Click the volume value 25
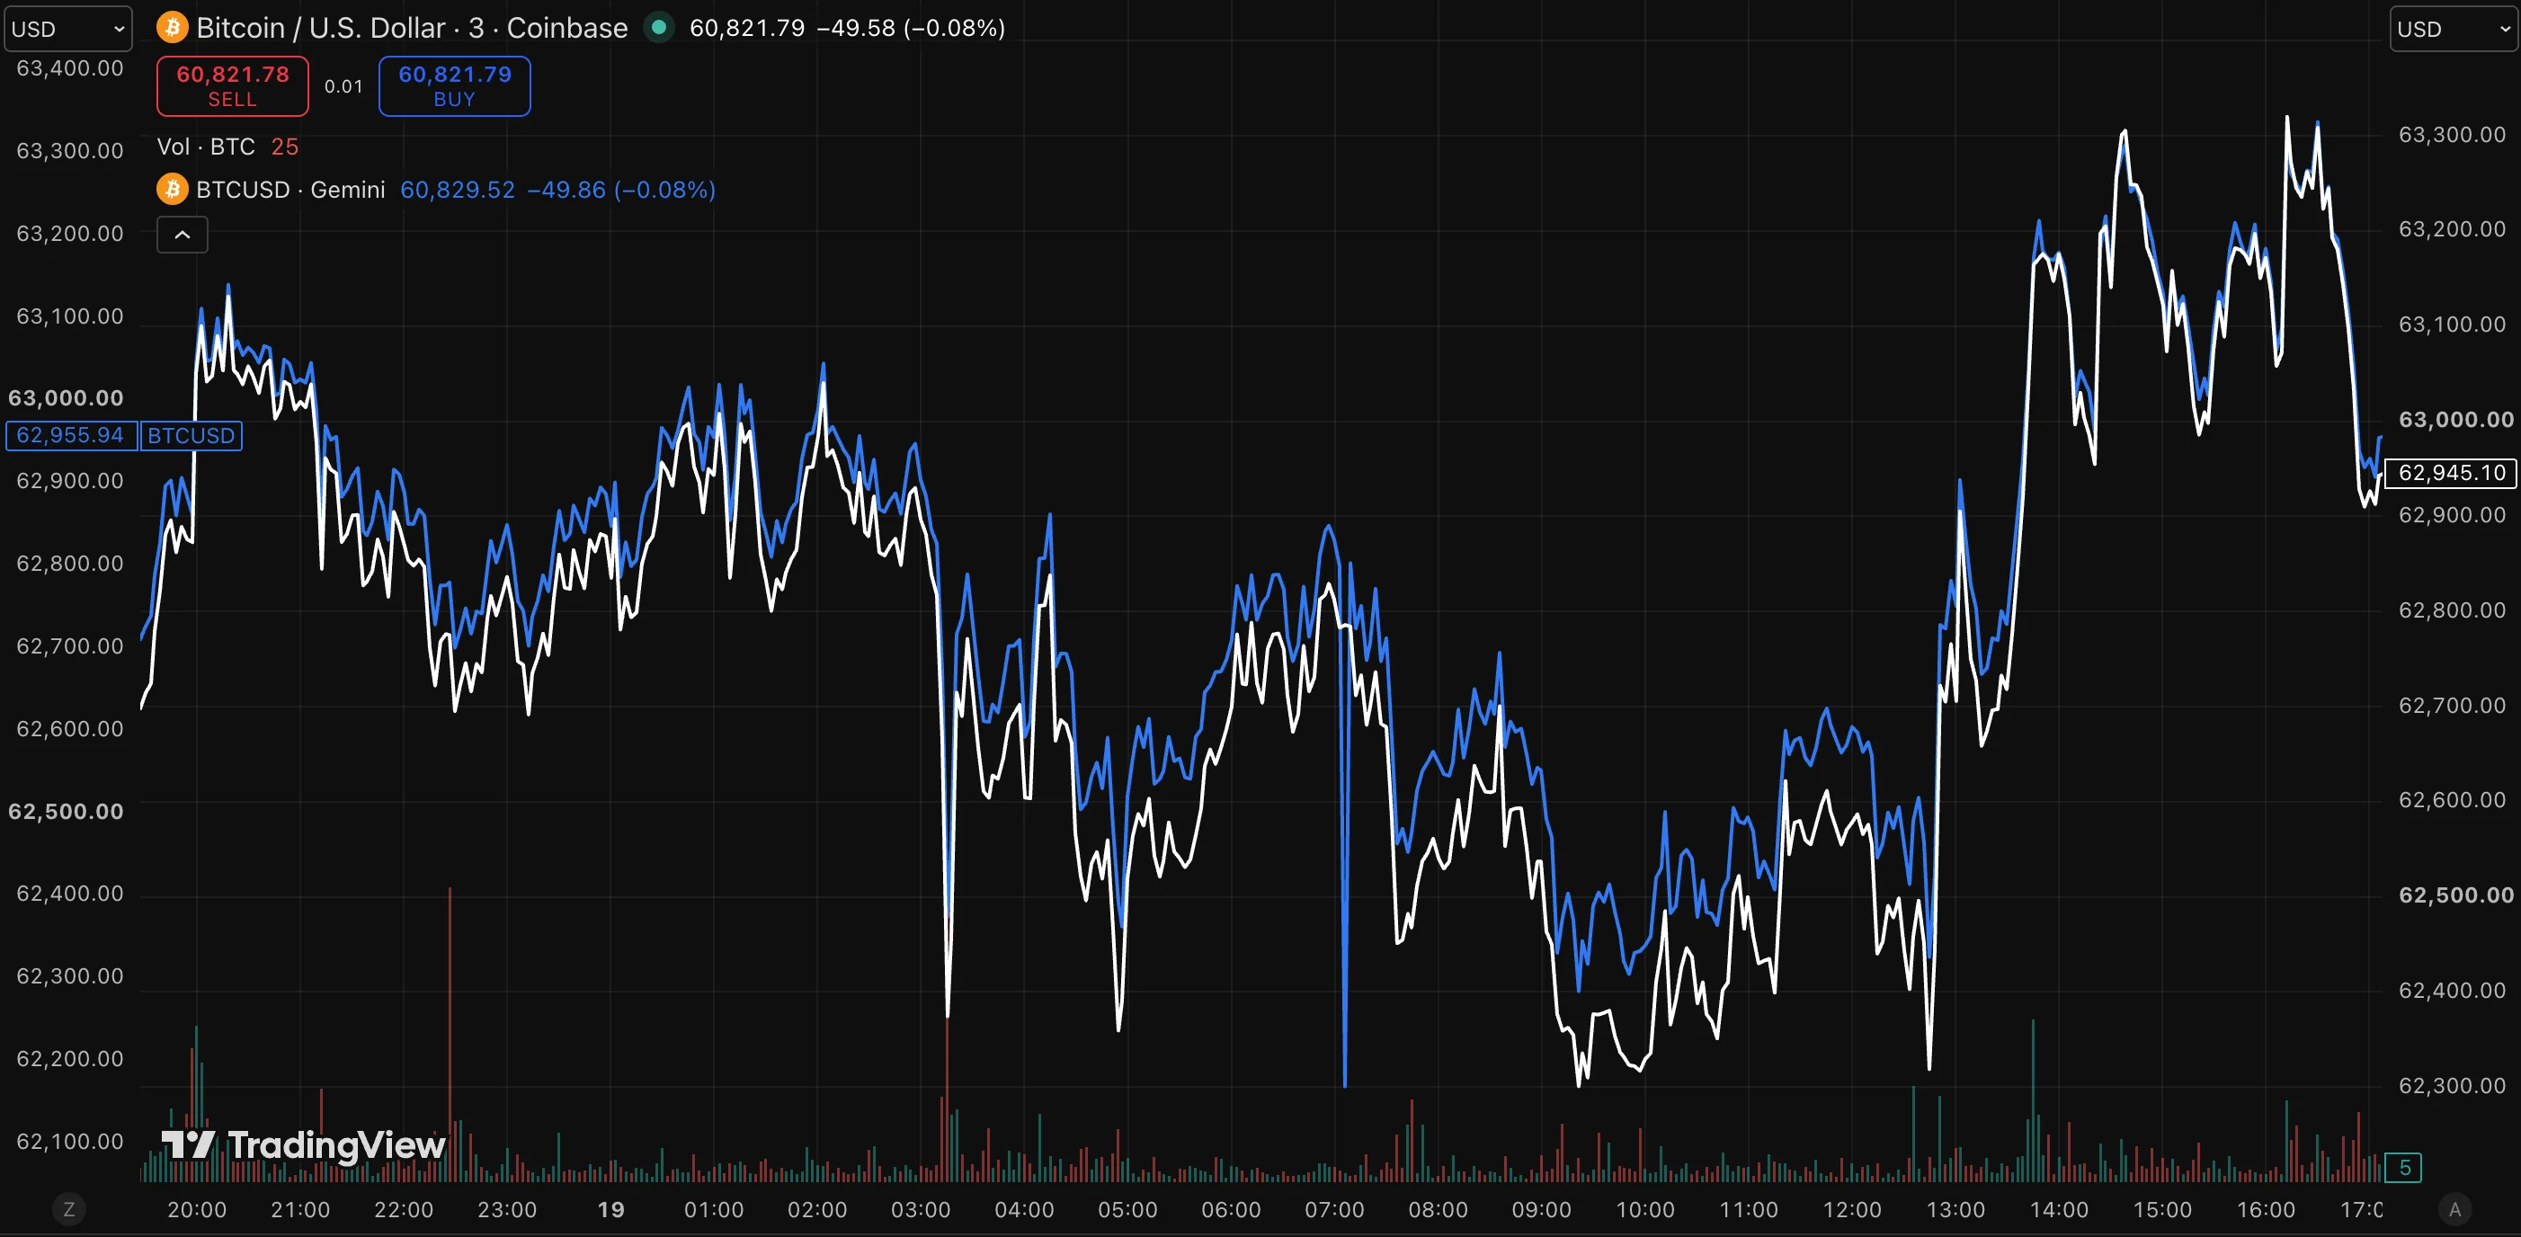This screenshot has height=1237, width=2521. pos(284,147)
